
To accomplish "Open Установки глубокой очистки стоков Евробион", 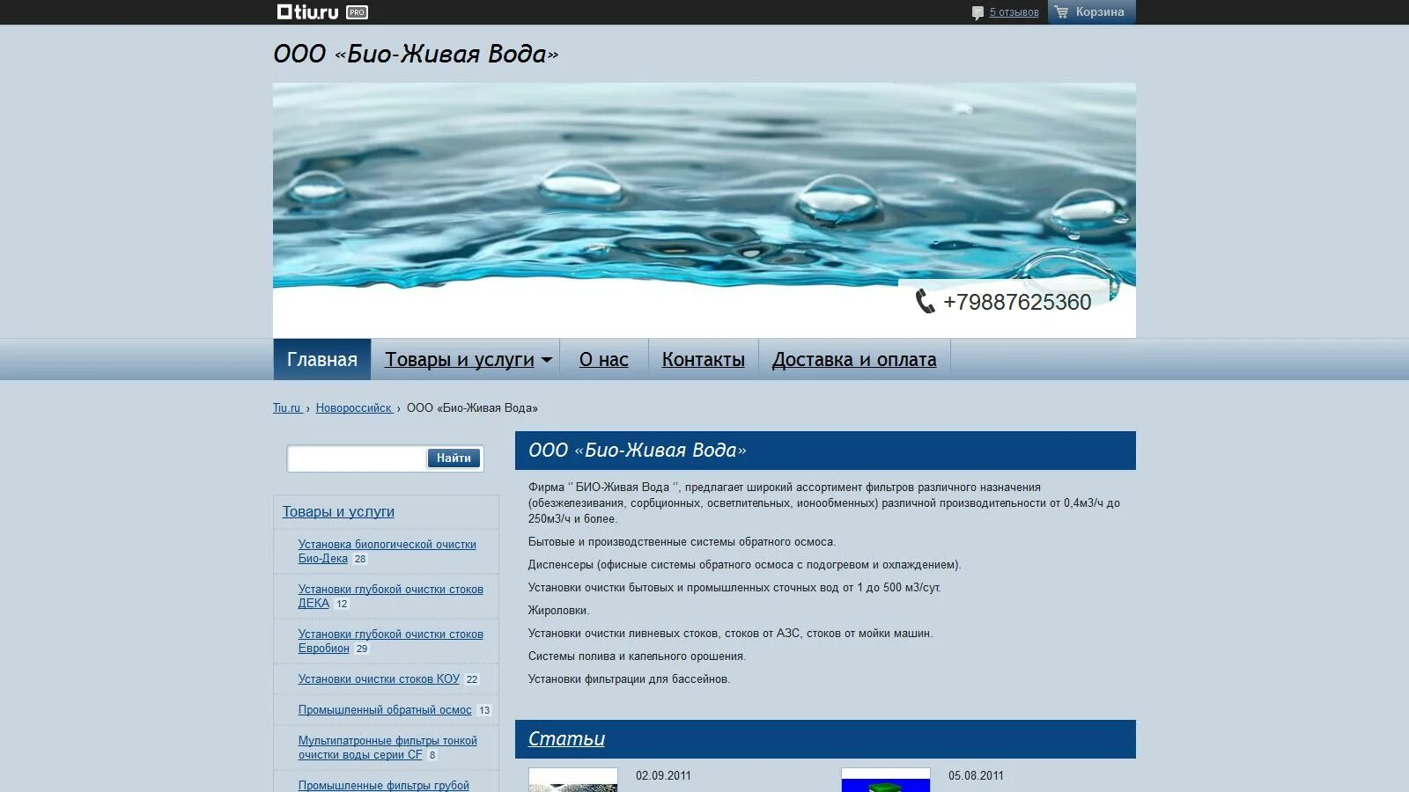I will coord(391,642).
